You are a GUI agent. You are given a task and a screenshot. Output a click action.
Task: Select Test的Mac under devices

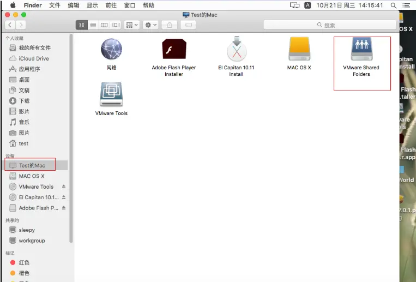36,165
